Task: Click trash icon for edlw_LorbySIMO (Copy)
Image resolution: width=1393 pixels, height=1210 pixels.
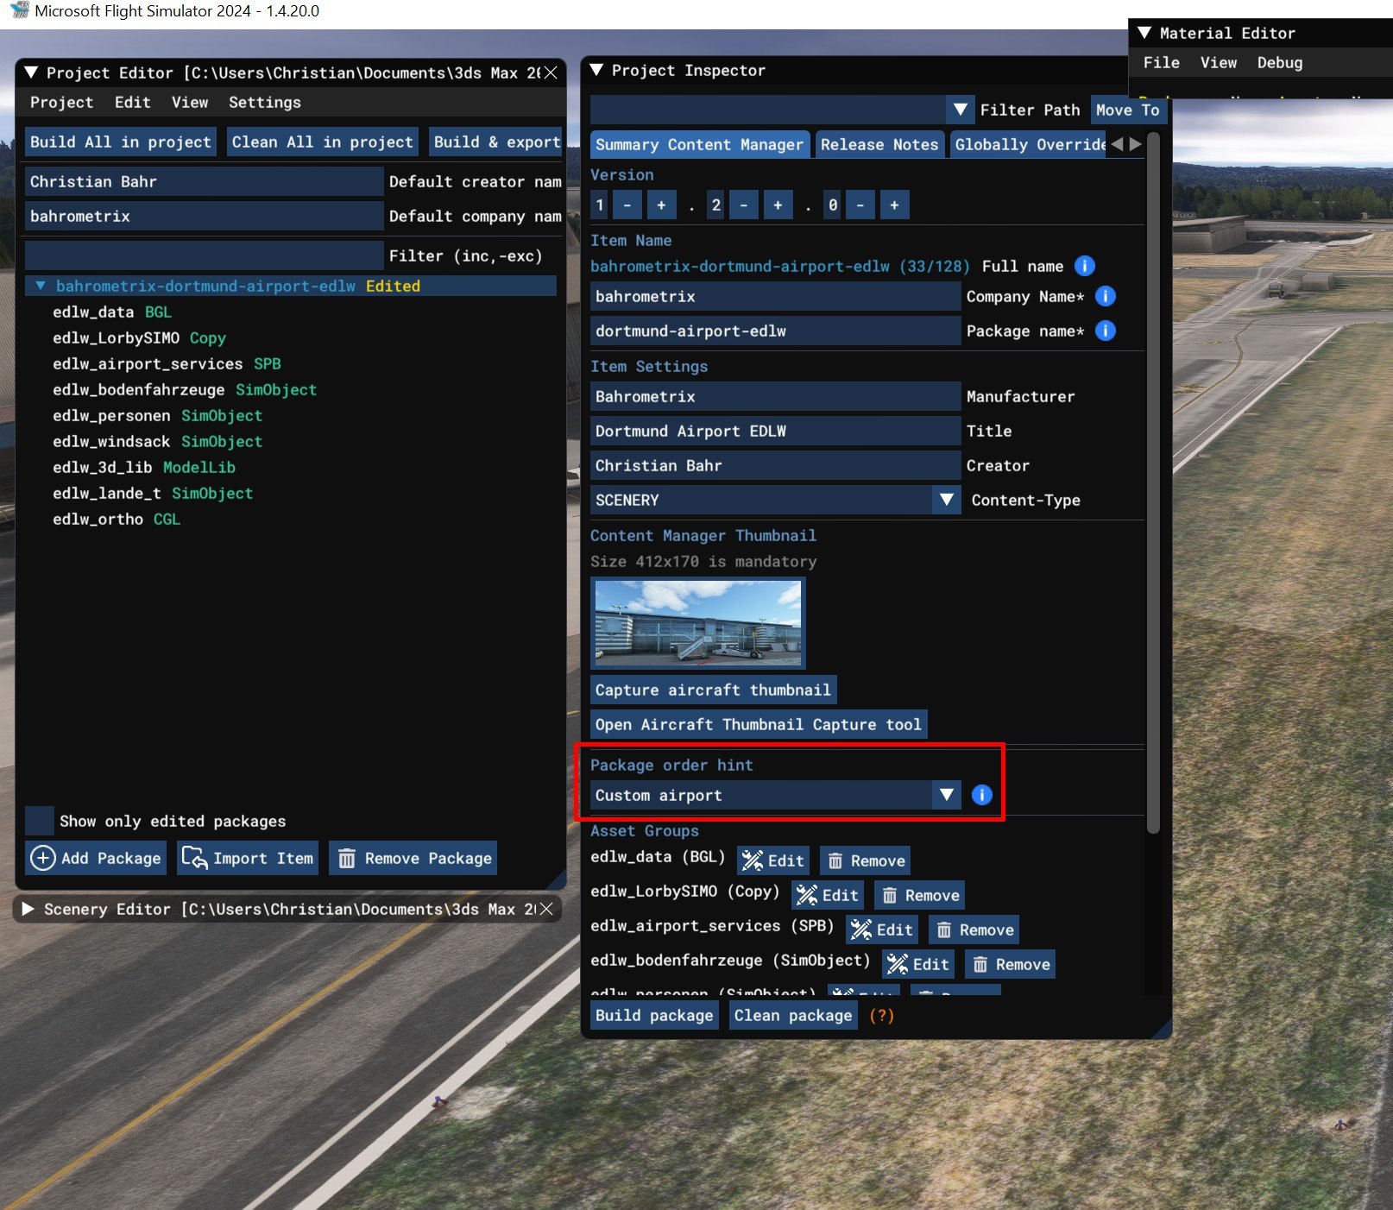Action: (890, 895)
